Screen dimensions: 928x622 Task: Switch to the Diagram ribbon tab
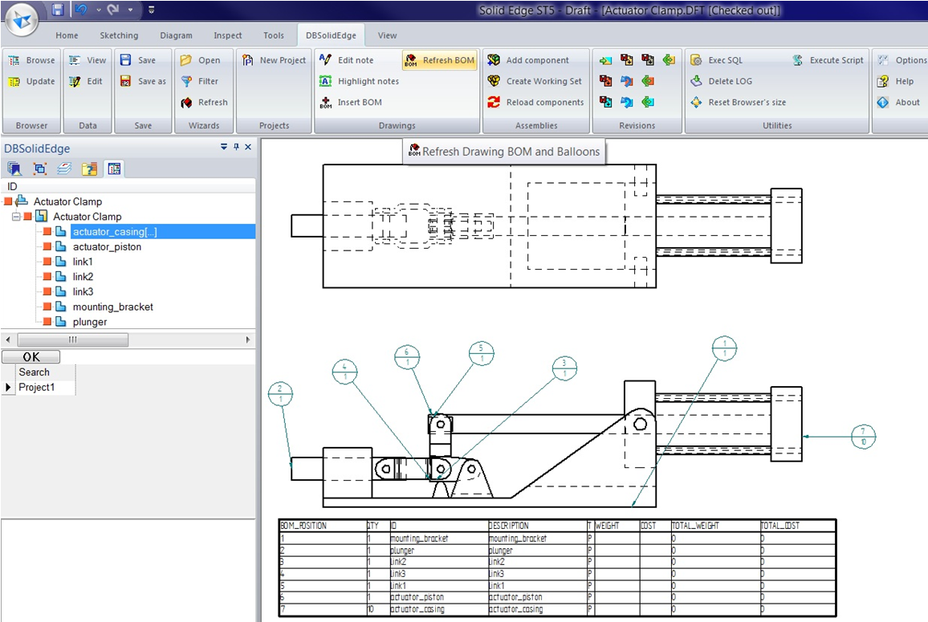(x=176, y=35)
